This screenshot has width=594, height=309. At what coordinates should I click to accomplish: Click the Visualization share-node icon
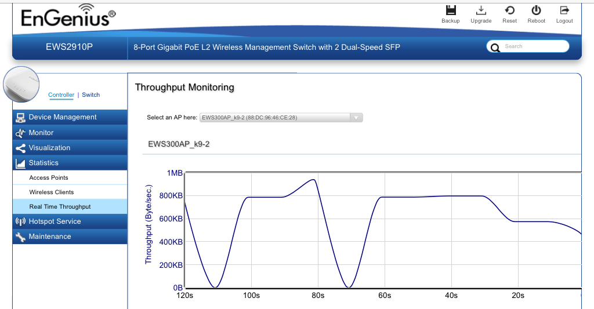20,148
